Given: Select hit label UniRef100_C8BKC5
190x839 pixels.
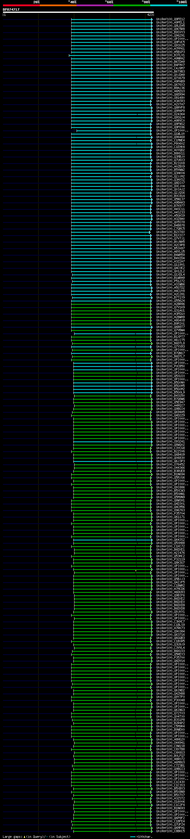Looking at the screenshot, I should [170, 831].
